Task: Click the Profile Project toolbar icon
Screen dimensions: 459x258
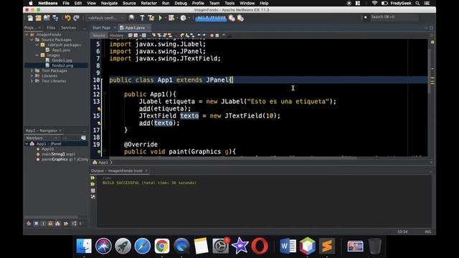Action: point(184,18)
